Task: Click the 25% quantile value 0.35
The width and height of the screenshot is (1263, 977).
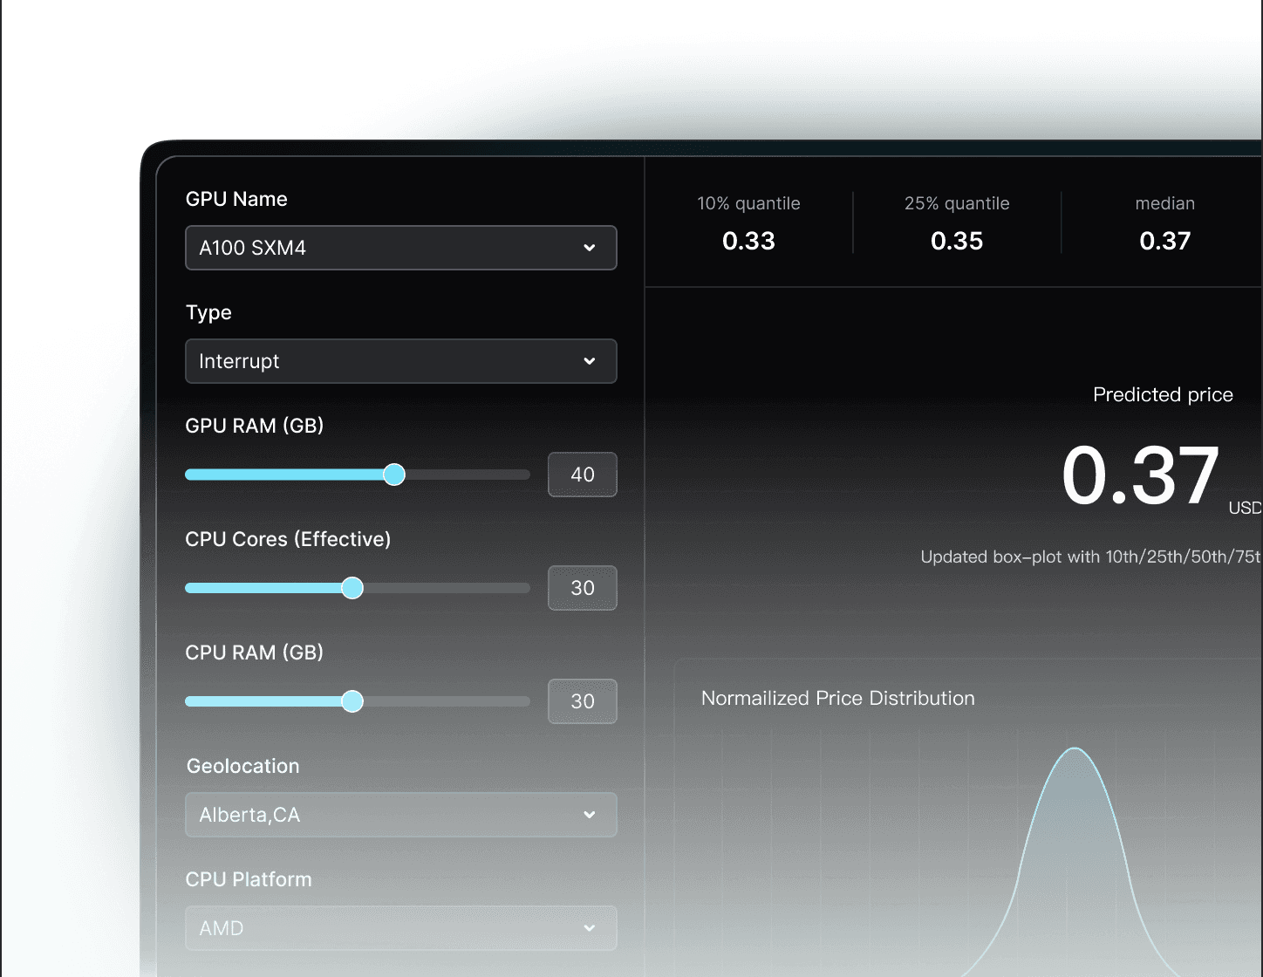Action: (957, 241)
